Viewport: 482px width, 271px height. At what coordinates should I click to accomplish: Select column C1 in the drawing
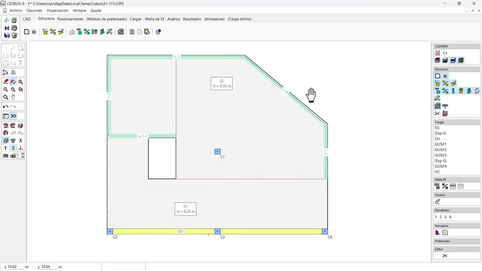(x=217, y=151)
